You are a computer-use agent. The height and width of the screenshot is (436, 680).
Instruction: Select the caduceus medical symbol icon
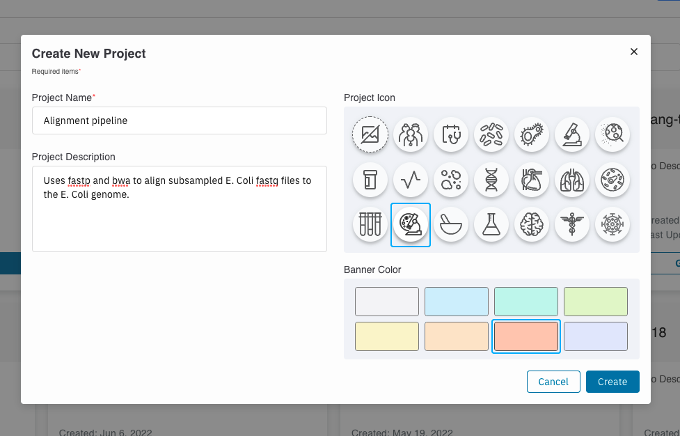click(x=571, y=225)
